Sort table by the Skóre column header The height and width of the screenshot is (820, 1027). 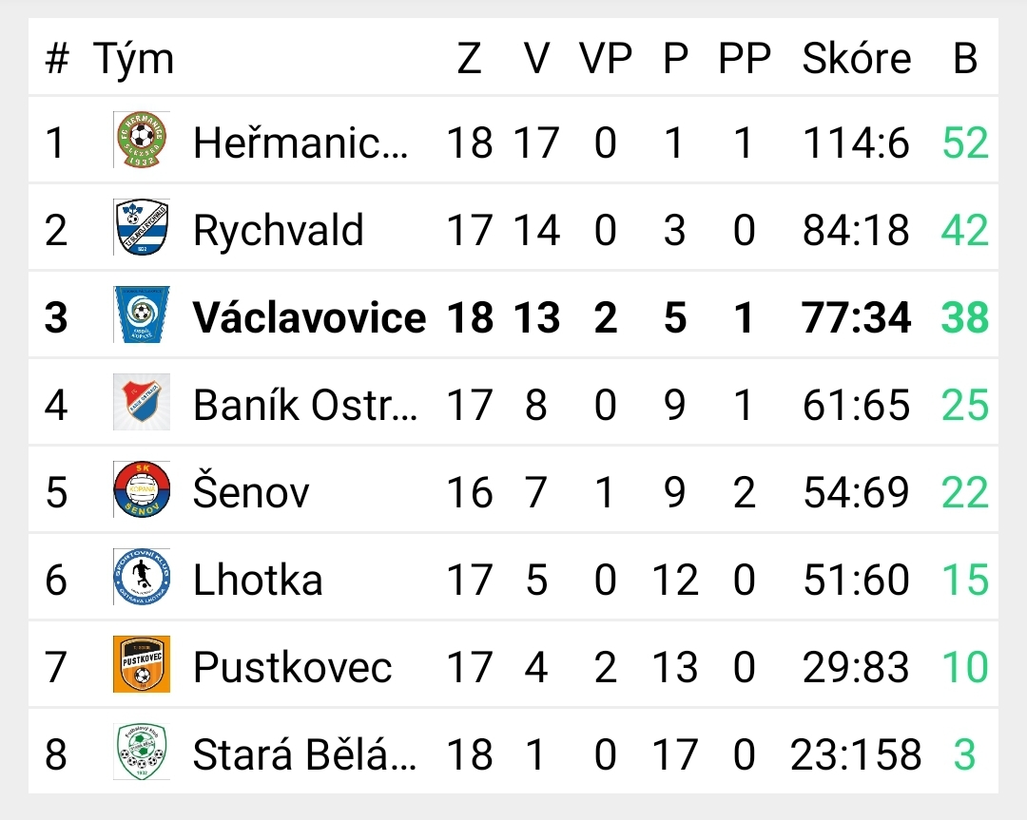pos(857,58)
